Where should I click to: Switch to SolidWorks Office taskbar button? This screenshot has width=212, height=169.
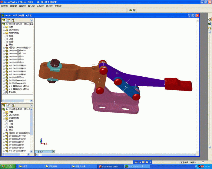[110, 167]
